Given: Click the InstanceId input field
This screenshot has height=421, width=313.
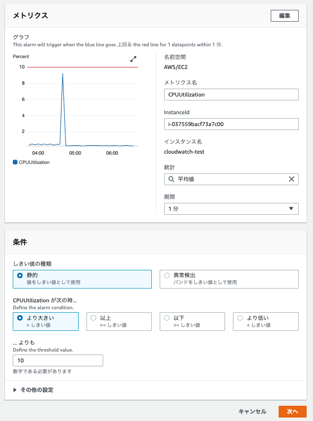Looking at the screenshot, I should tap(231, 124).
